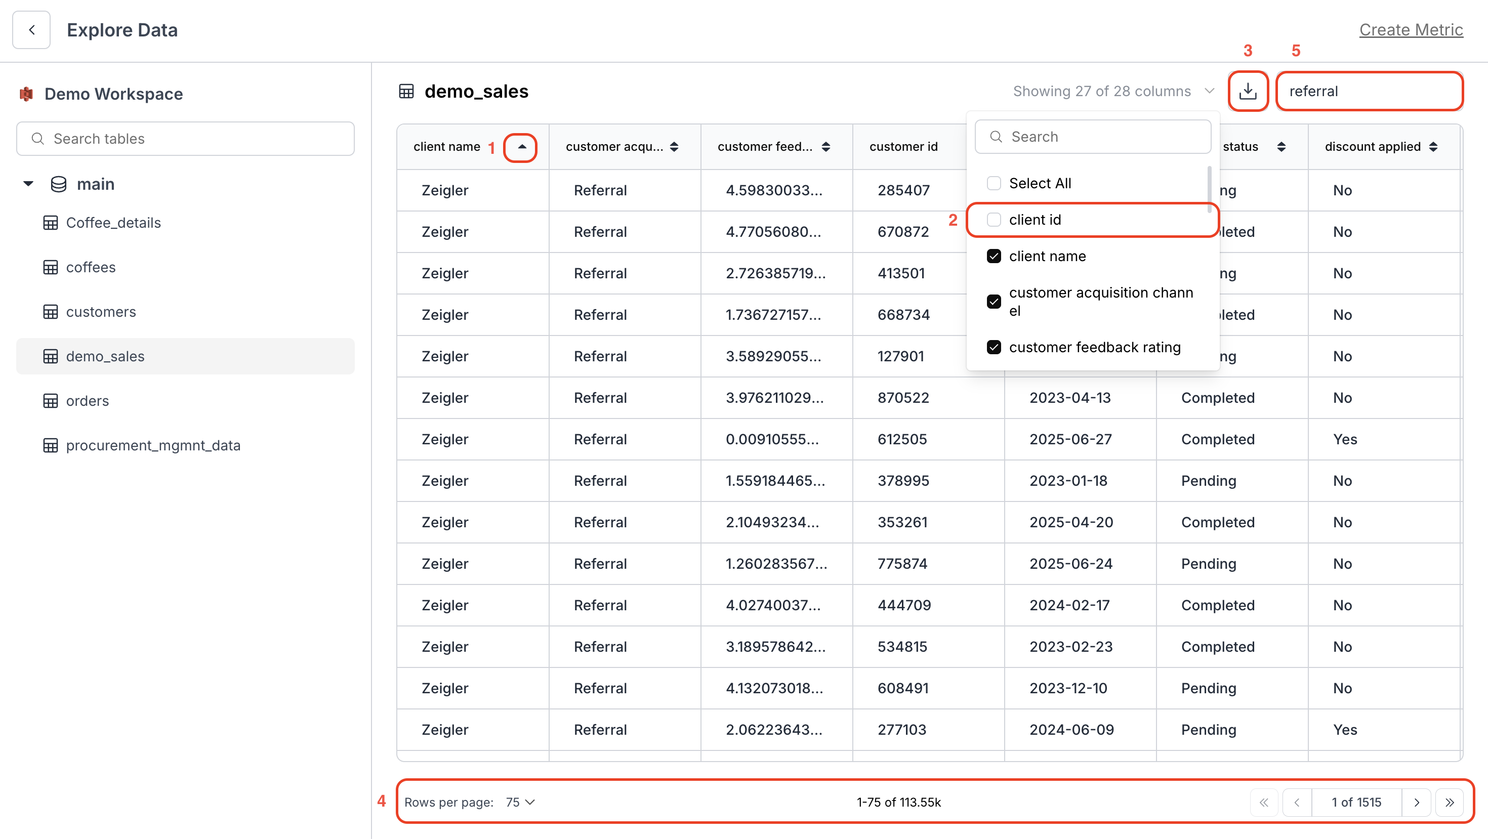Click sort icon on customer feedback column
The width and height of the screenshot is (1488, 839).
tap(825, 147)
